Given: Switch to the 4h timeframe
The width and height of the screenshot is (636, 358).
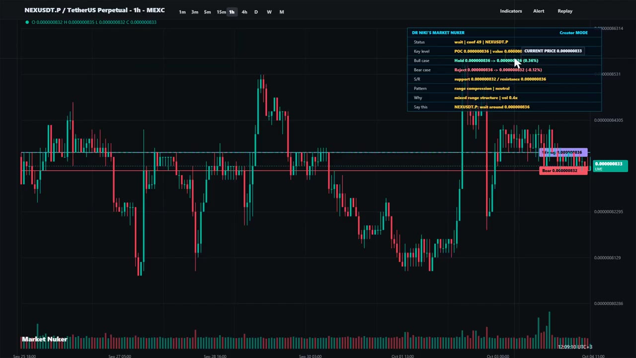Looking at the screenshot, I should (x=244, y=12).
